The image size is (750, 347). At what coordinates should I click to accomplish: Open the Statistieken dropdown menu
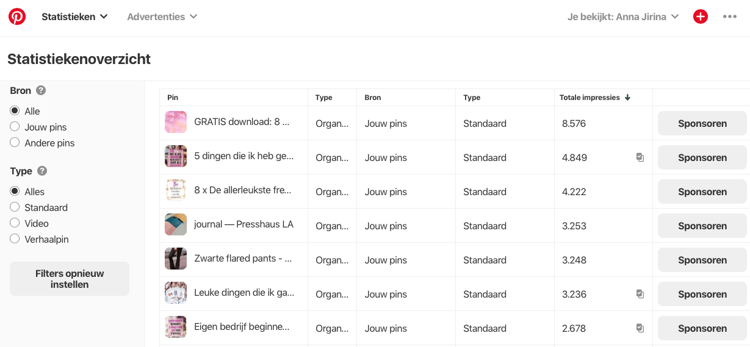[x=74, y=16]
